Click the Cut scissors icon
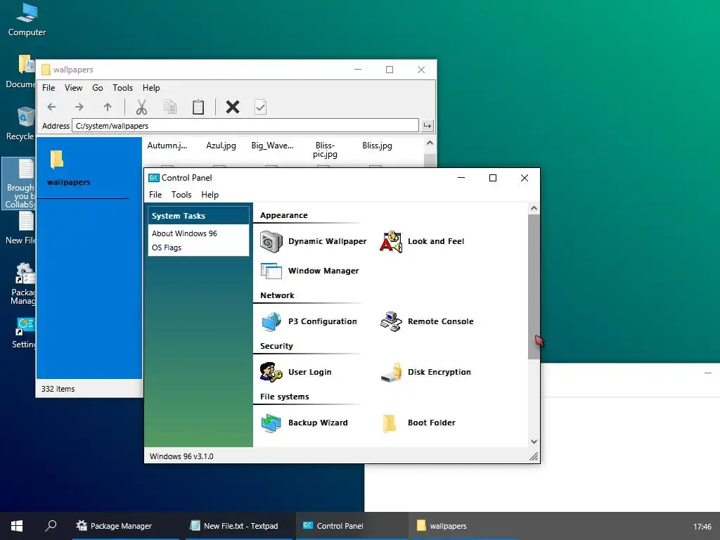720x540 pixels. tap(141, 107)
